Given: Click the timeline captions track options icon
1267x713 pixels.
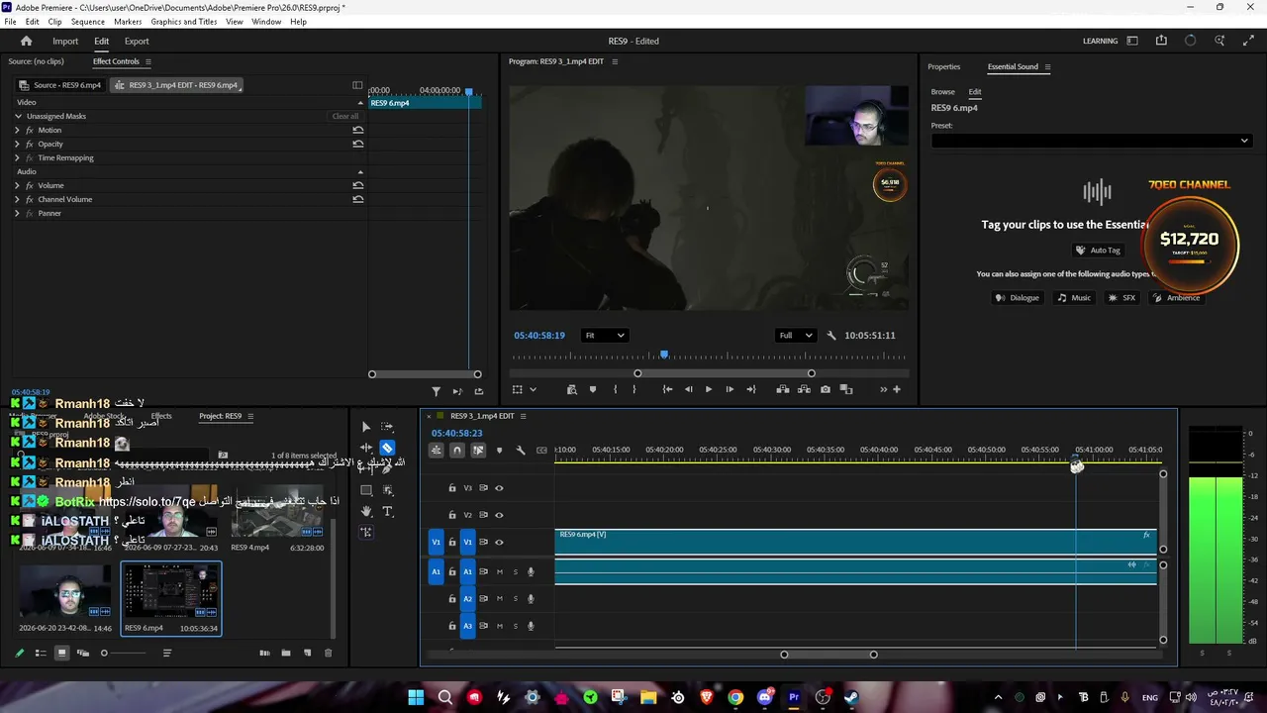Looking at the screenshot, I should (x=541, y=451).
